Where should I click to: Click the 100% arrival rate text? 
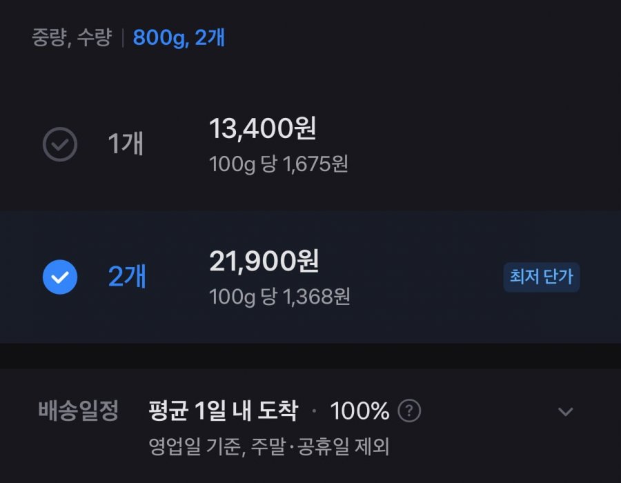(359, 411)
